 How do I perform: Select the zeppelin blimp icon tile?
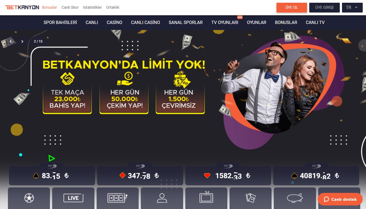pyautogui.click(x=295, y=198)
